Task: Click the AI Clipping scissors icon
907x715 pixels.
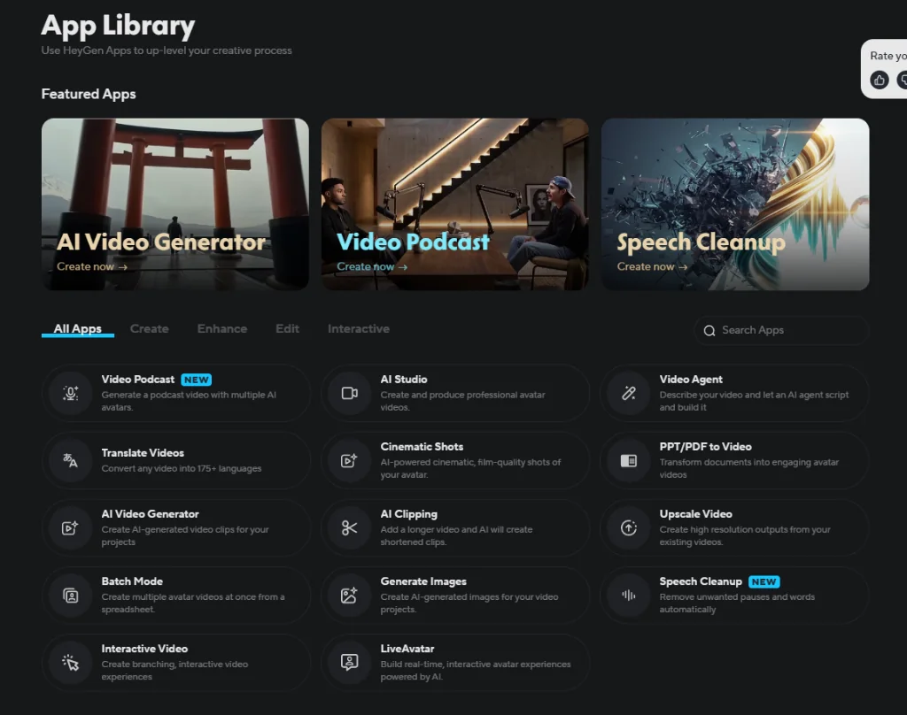Action: click(x=349, y=527)
